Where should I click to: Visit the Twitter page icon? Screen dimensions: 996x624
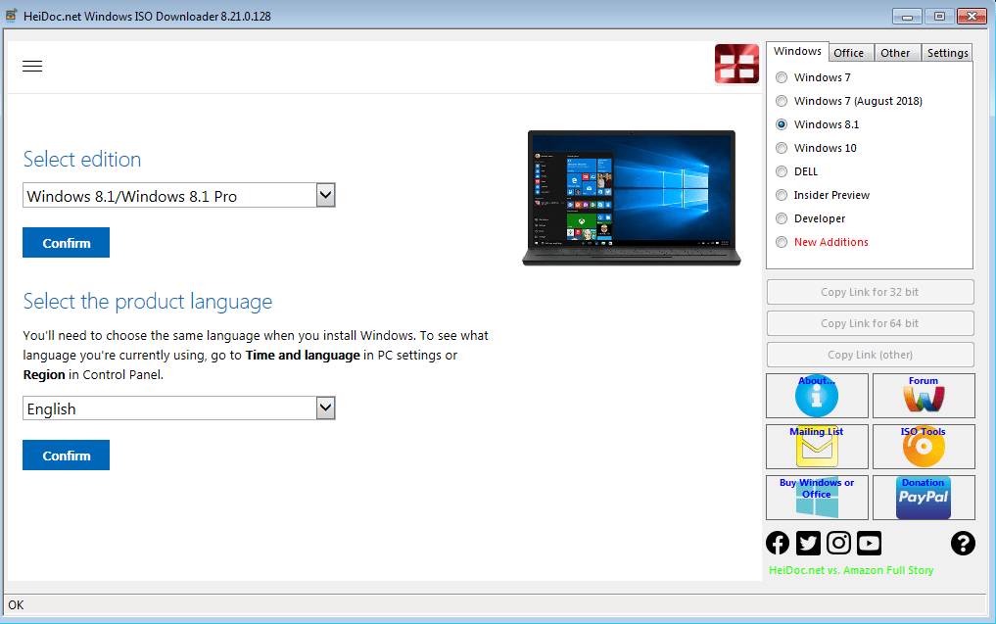[808, 543]
